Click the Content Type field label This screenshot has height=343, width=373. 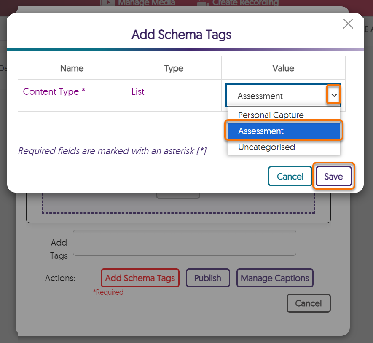pos(54,91)
